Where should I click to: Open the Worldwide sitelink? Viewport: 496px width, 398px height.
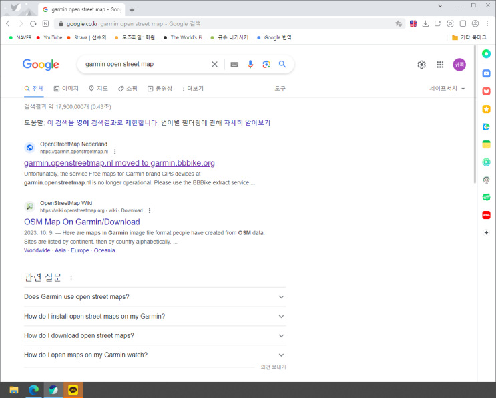click(x=37, y=250)
